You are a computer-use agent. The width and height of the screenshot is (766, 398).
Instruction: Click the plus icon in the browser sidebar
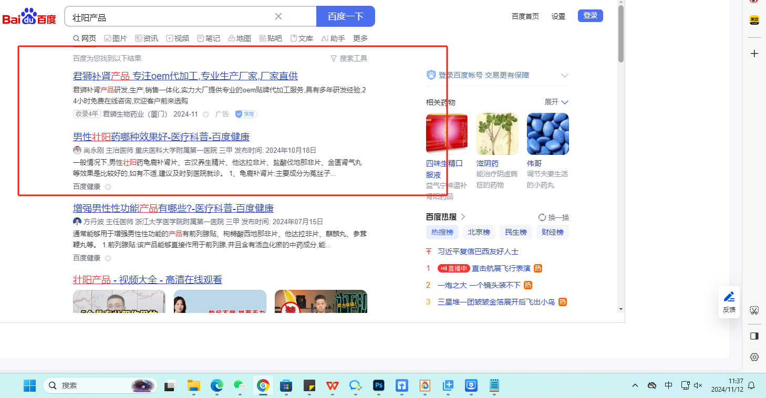click(x=754, y=54)
